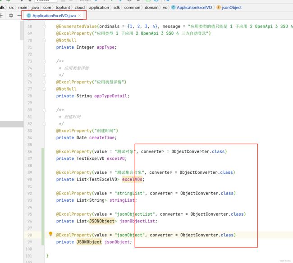Open 'domain' breadcrumb segment
This screenshot has height=263, width=293.
pos(151,8)
